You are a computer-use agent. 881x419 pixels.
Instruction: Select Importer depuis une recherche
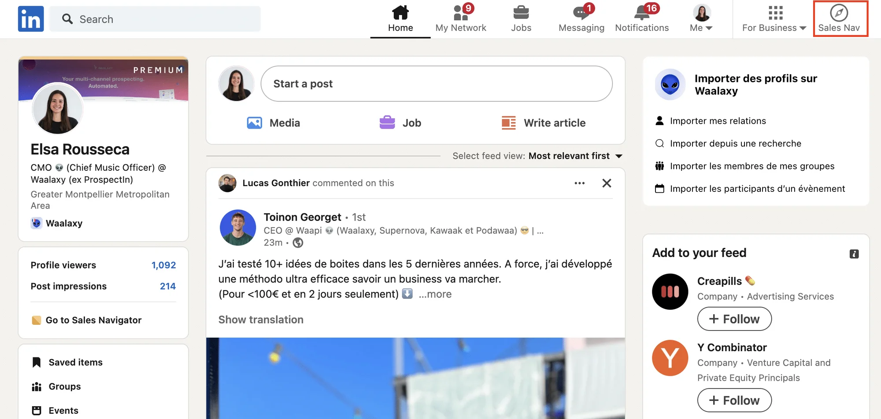(735, 143)
